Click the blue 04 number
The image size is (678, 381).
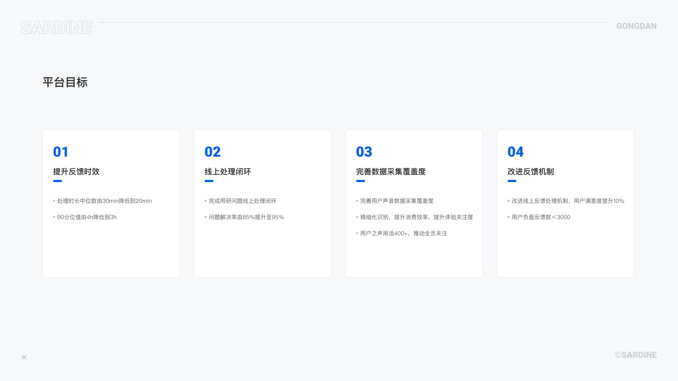(x=515, y=152)
